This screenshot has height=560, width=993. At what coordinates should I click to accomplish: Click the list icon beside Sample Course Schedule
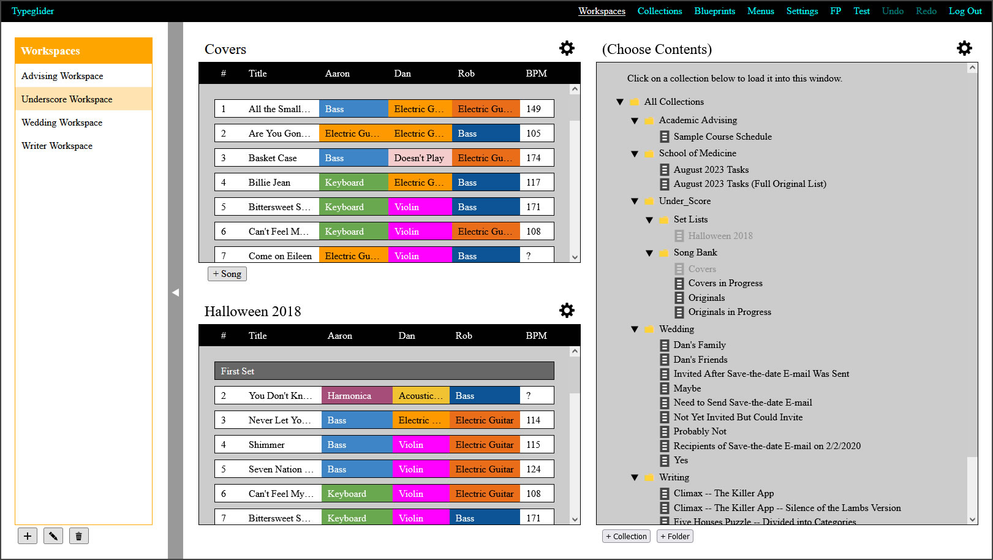(x=665, y=137)
